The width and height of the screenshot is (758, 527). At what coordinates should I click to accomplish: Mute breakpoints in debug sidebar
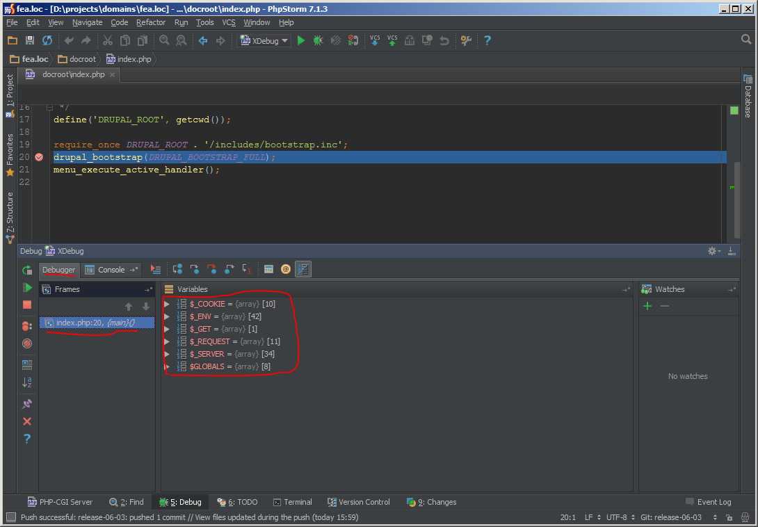(x=27, y=343)
